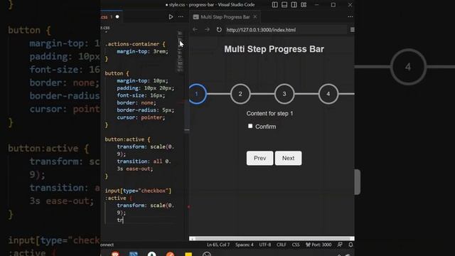Click the Prev button

point(259,158)
